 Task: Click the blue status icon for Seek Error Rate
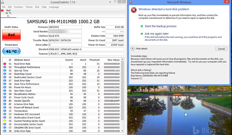click(5, 80)
